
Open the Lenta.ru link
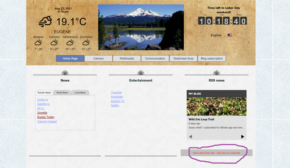[43, 100]
